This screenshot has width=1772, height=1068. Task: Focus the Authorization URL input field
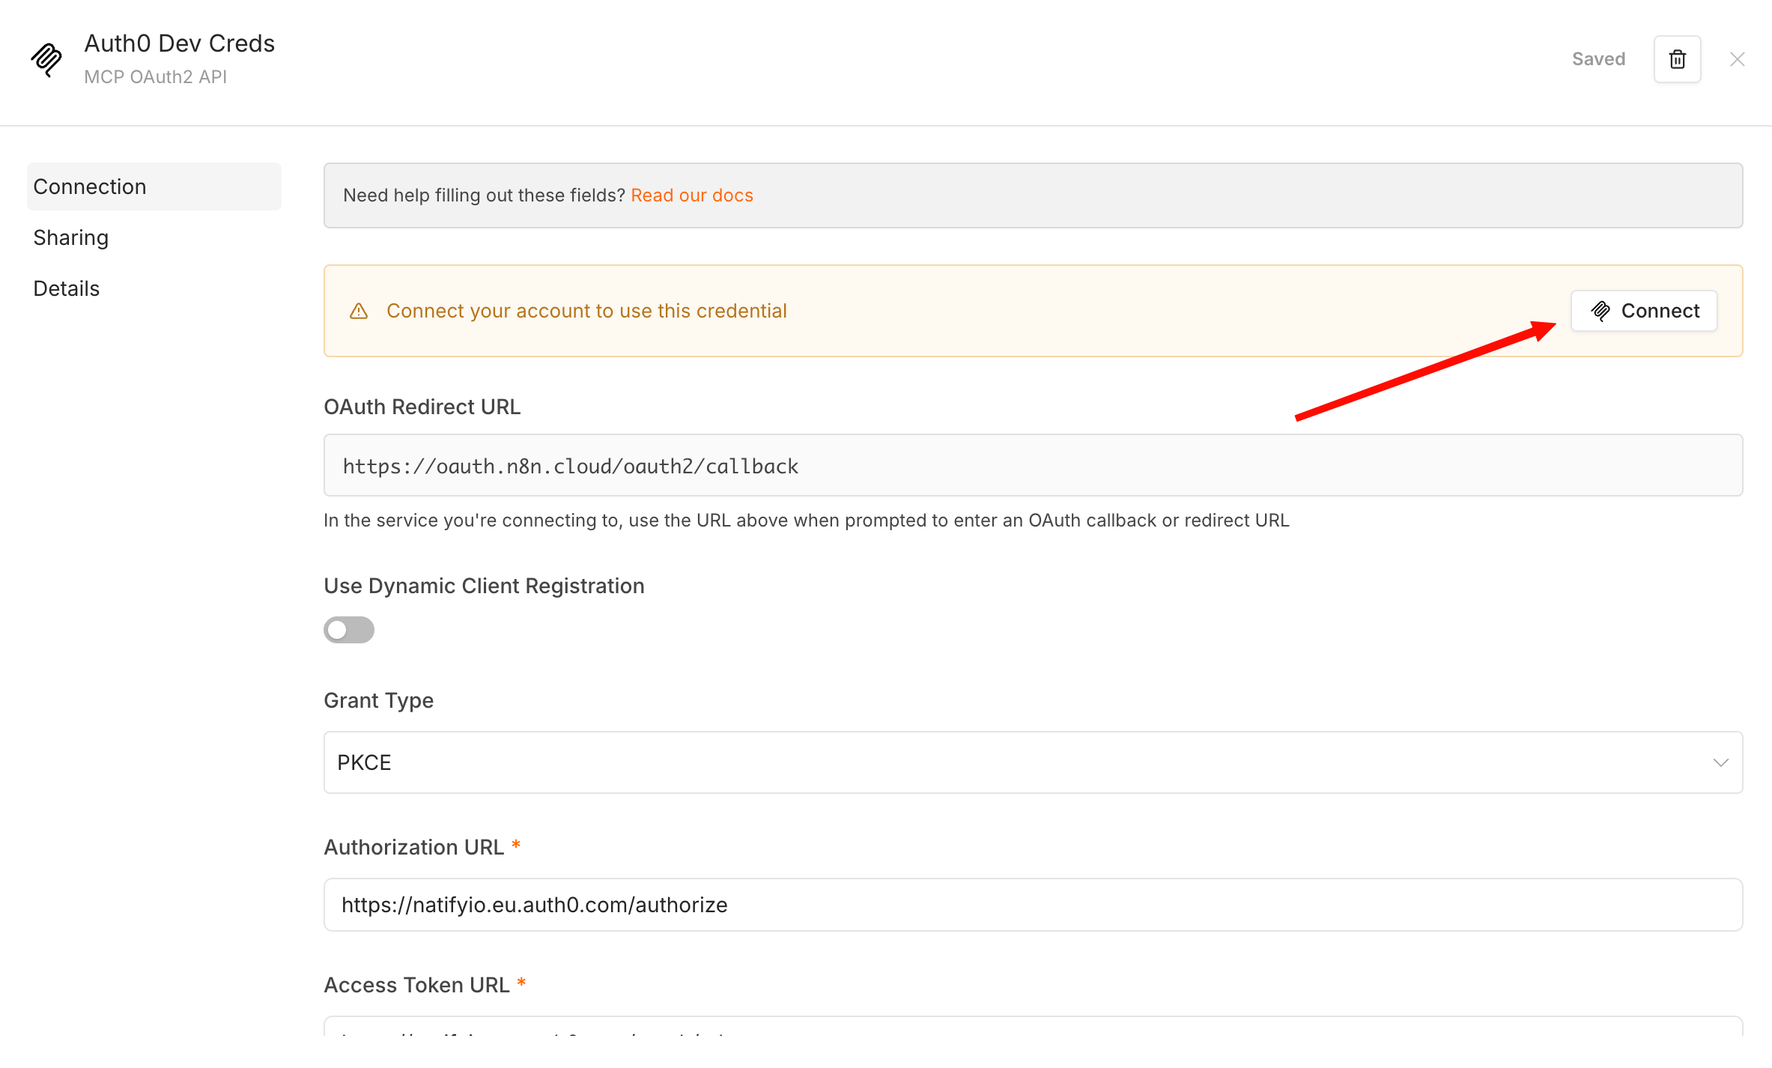pos(1033,905)
